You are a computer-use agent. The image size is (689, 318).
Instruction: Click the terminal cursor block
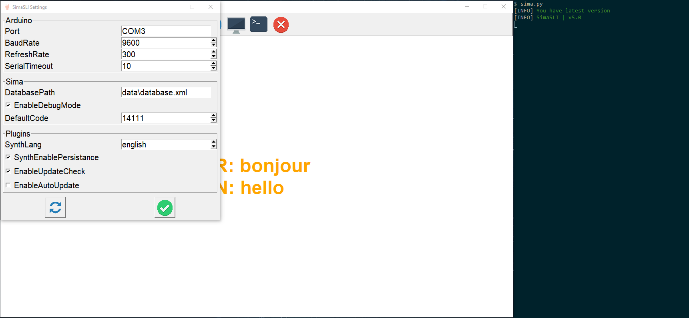click(516, 24)
